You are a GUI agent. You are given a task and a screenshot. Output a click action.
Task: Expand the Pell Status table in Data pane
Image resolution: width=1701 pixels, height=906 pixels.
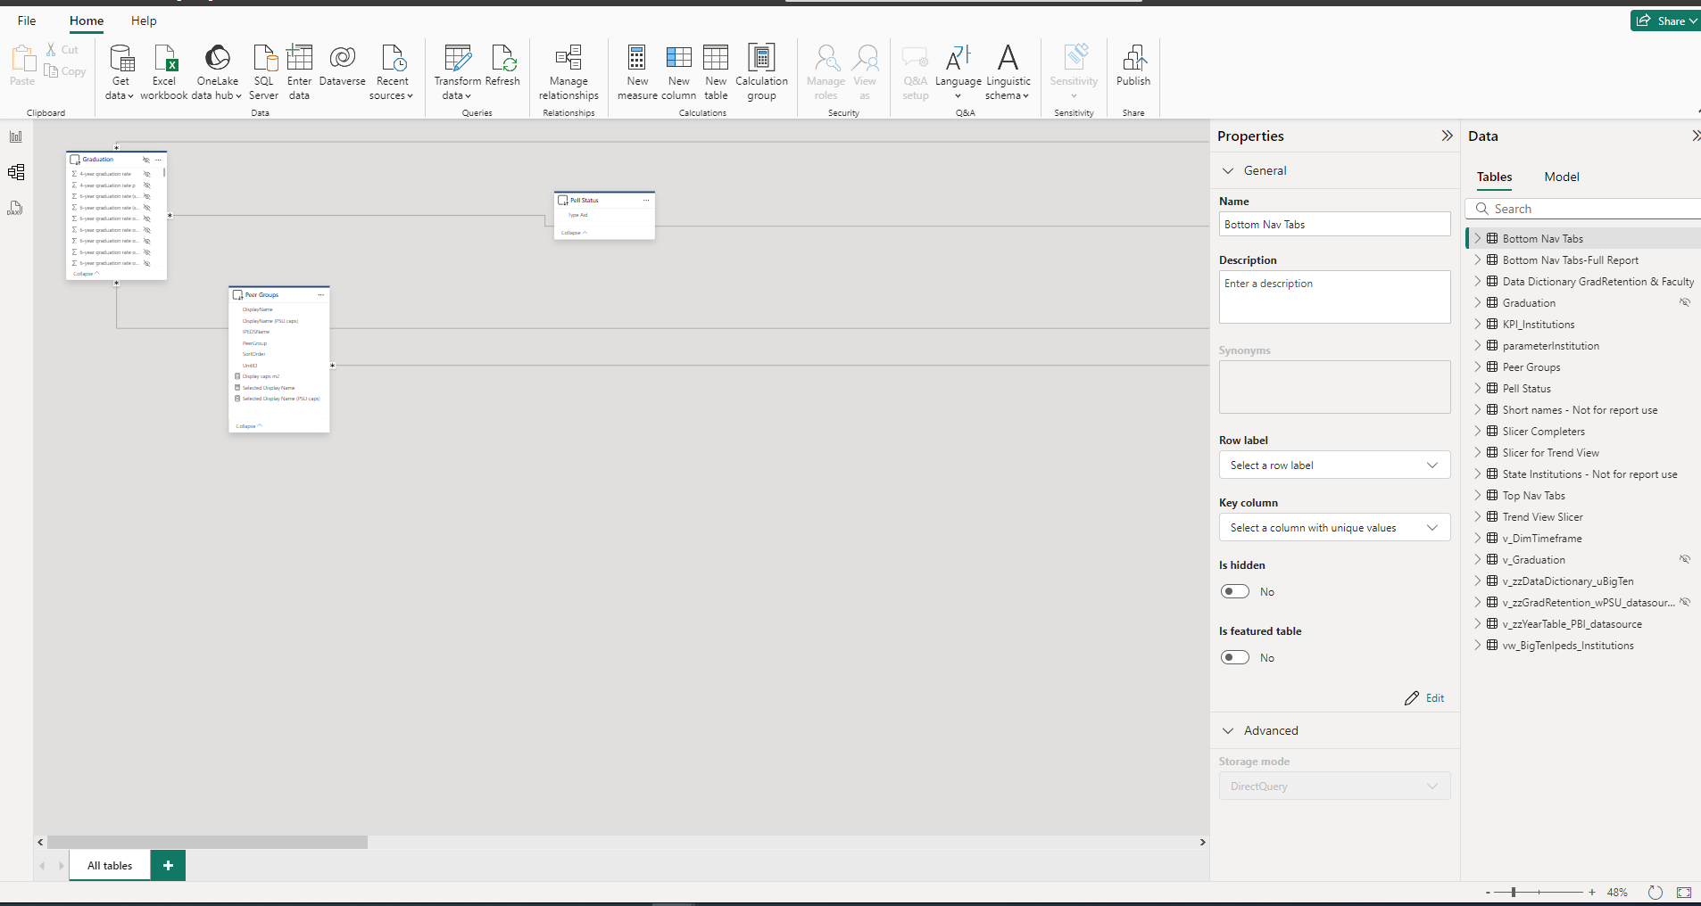coord(1478,388)
